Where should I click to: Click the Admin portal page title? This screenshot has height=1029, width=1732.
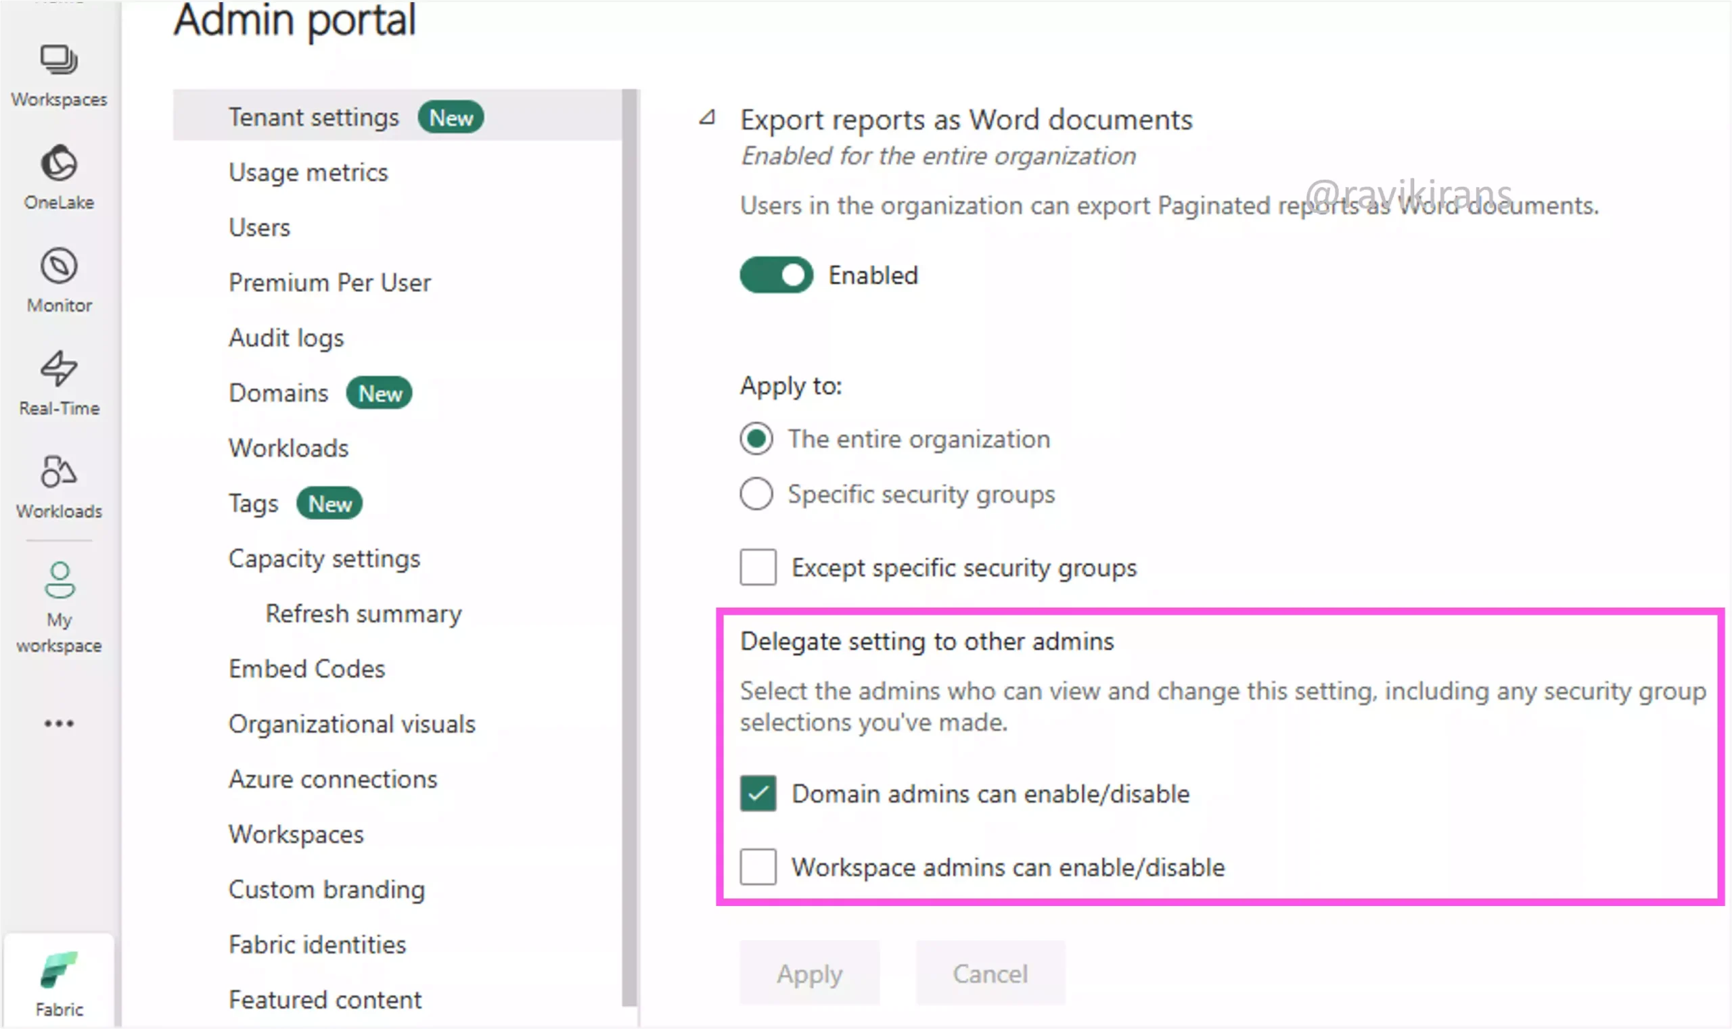[x=295, y=21]
